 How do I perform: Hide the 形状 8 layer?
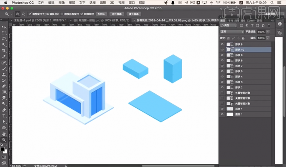(222, 44)
